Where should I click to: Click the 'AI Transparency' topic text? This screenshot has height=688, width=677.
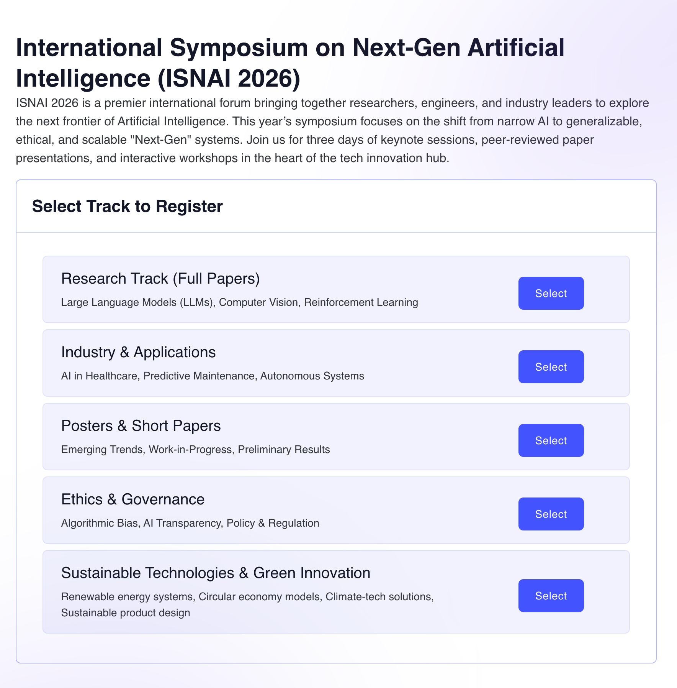182,523
